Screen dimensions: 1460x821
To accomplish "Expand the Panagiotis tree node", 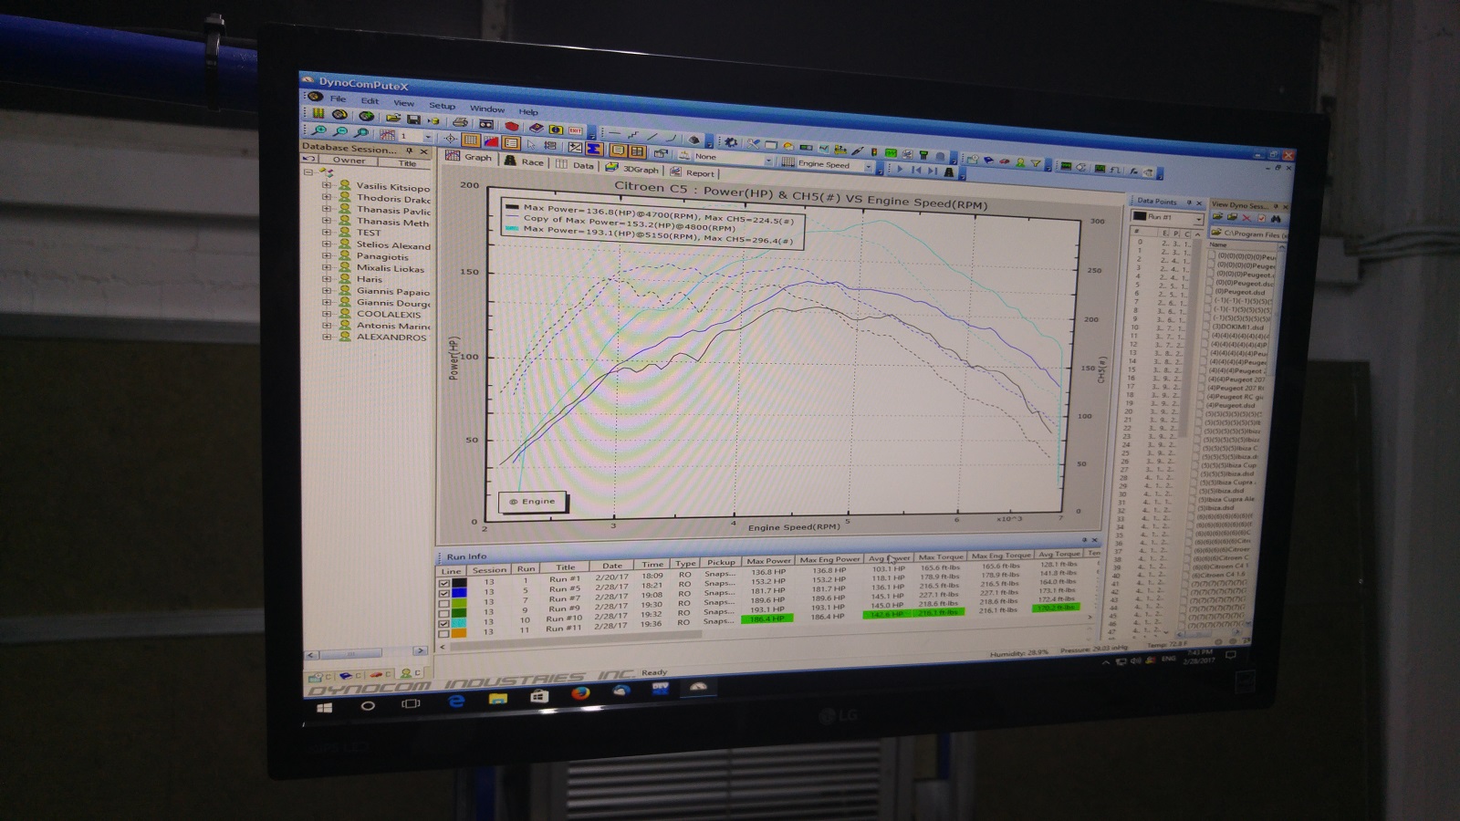I will click(x=326, y=255).
